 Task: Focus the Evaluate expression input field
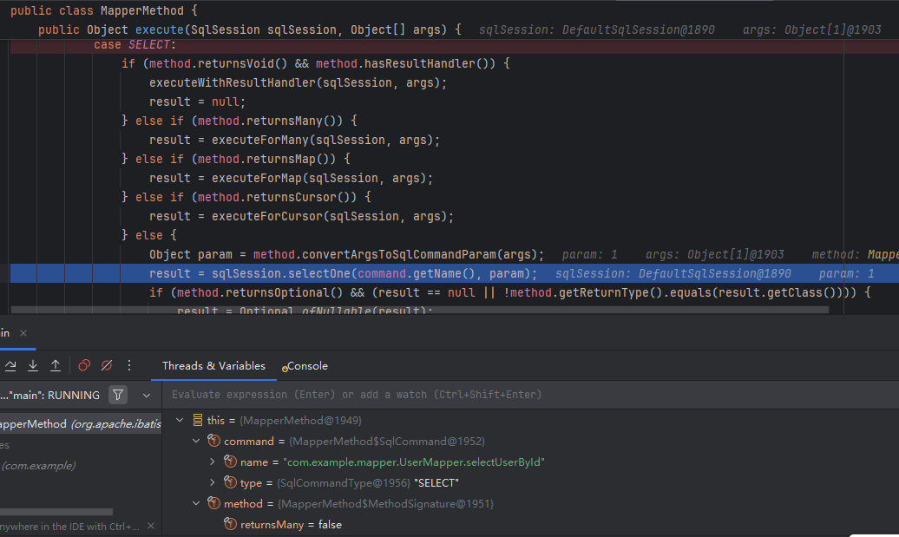(530, 395)
